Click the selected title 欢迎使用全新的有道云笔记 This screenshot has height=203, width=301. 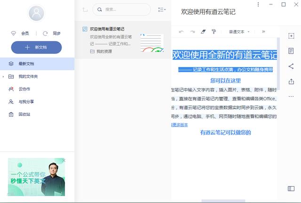click(x=225, y=55)
